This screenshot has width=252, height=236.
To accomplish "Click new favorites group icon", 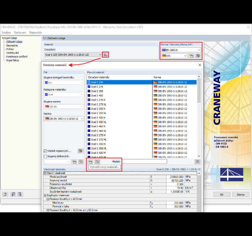I will point(74,162).
